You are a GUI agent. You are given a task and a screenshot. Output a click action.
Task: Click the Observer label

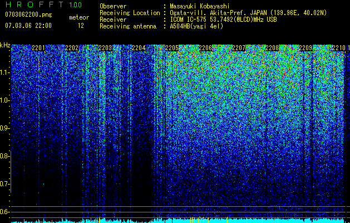[113, 6]
